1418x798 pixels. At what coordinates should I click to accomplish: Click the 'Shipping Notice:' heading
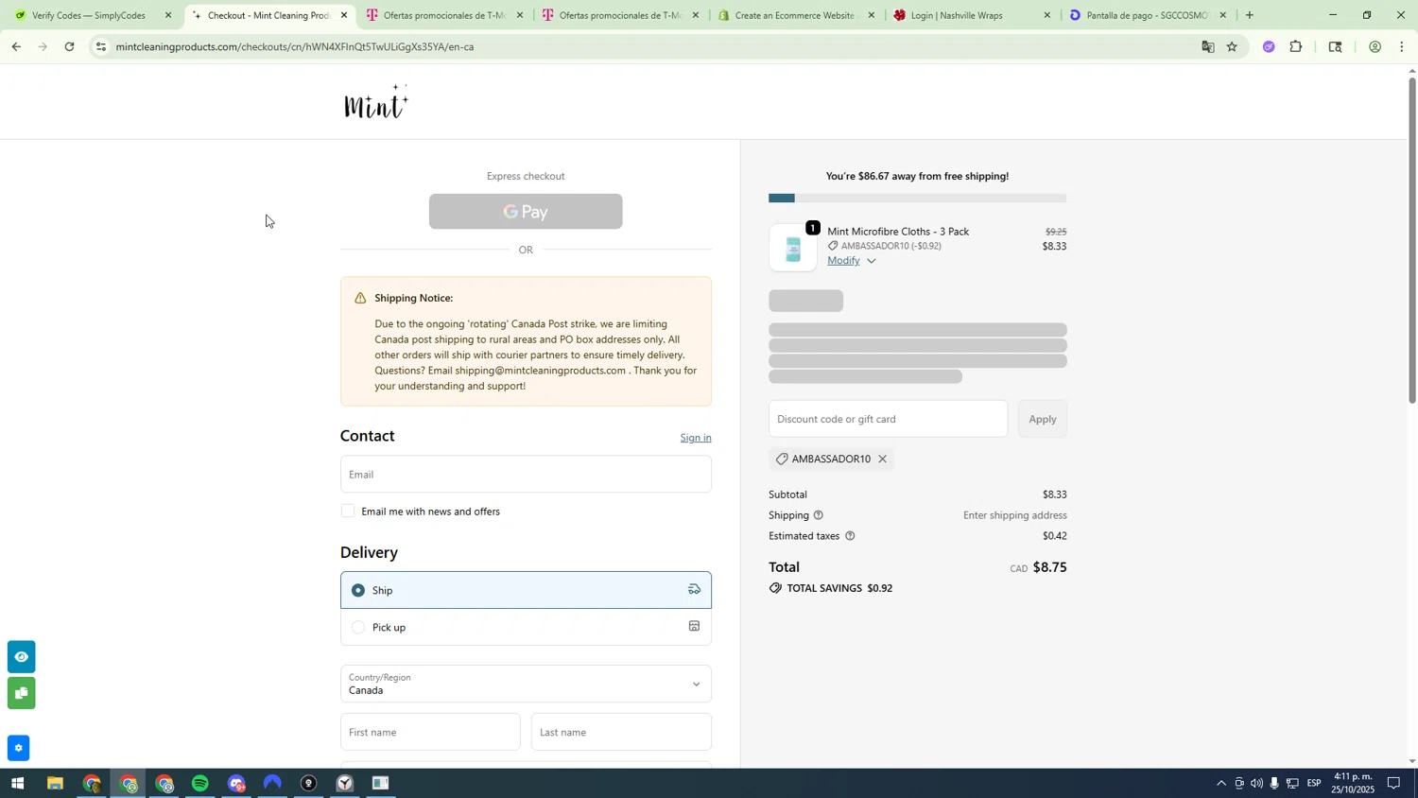click(x=413, y=298)
